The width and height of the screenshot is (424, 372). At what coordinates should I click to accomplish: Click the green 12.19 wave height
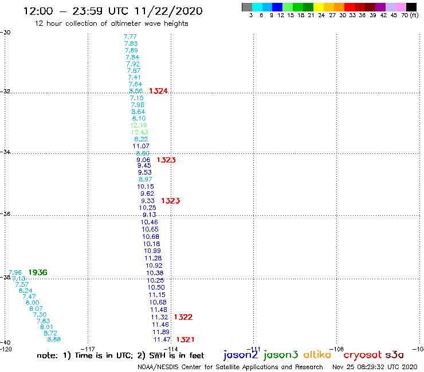pos(139,125)
